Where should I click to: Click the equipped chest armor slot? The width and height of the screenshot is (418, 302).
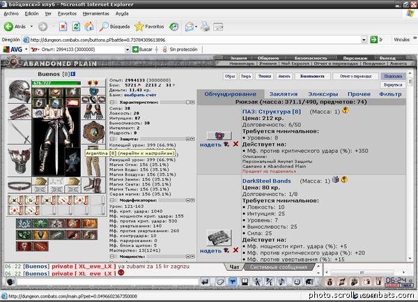pos(20,160)
